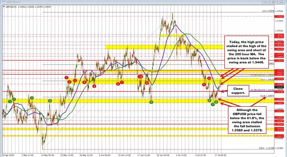Click the H1 MA:100 moving average label

pos(262,90)
